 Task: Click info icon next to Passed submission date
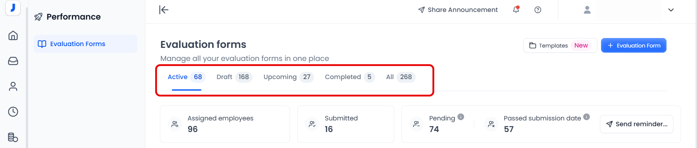coord(587,117)
